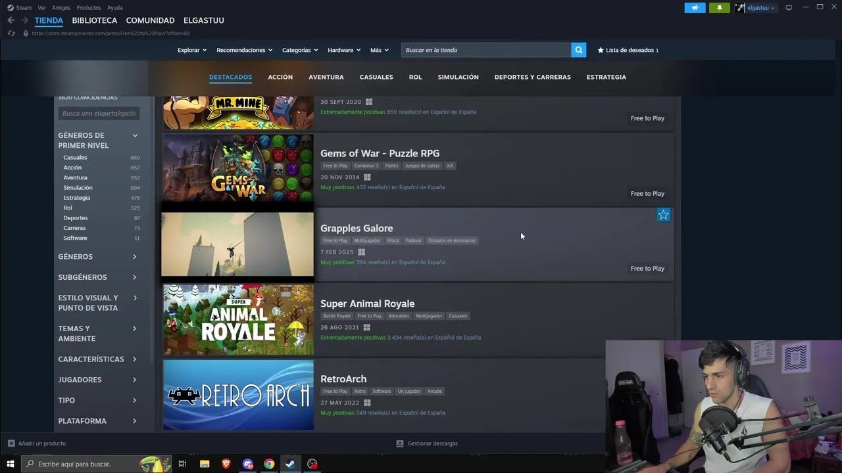Click the Steam taskbar icon
This screenshot has width=842, height=473.
click(290, 464)
